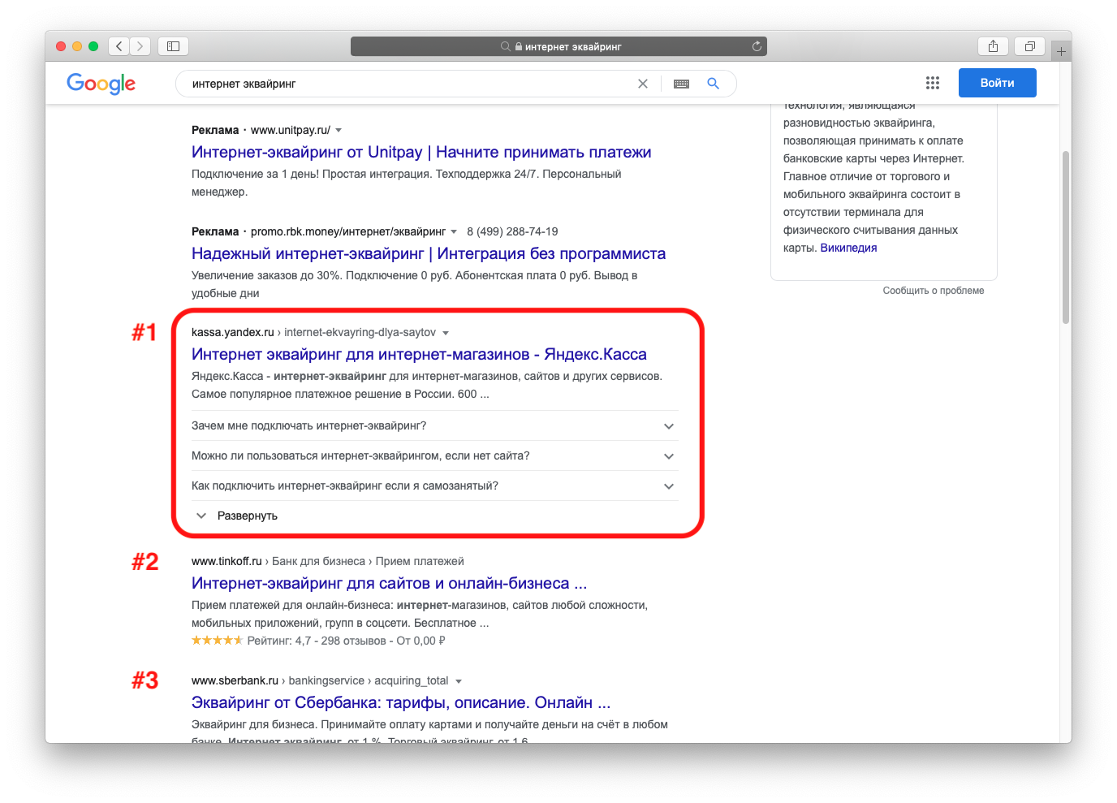Go forward with Safari's forward arrow
The height and width of the screenshot is (803, 1117).
click(x=140, y=46)
